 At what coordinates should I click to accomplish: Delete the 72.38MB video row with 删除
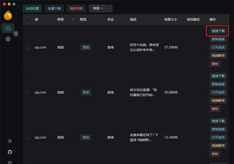coord(215,154)
